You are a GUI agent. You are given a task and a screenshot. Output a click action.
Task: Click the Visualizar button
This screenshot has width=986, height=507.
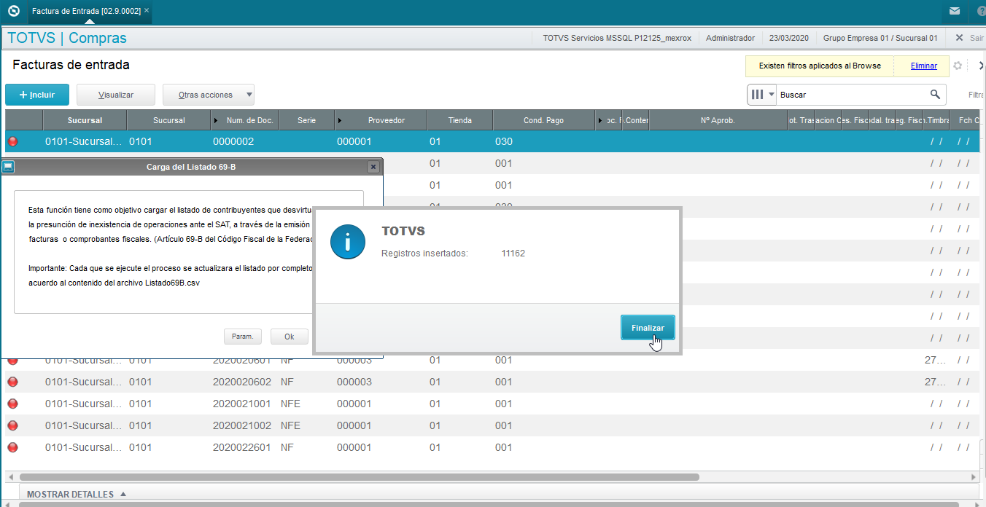click(116, 95)
